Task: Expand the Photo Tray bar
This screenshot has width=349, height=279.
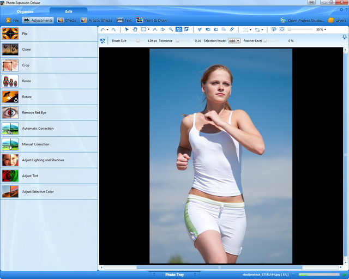Action: point(174,275)
